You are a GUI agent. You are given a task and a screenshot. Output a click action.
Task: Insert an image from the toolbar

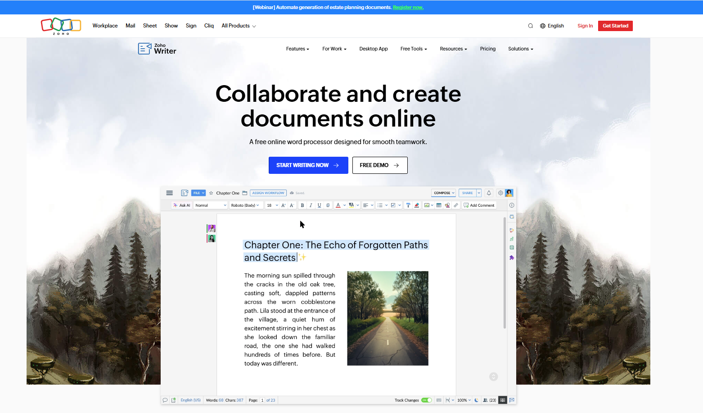pyautogui.click(x=426, y=205)
